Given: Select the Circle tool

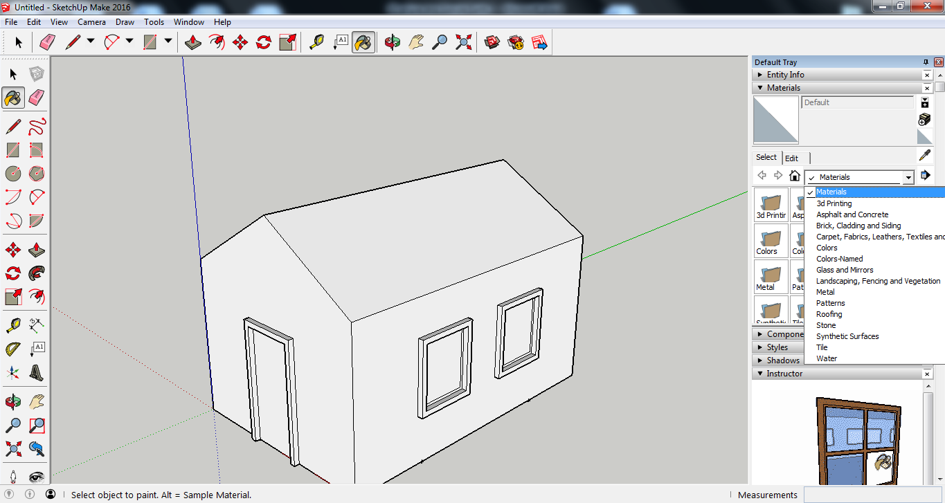Looking at the screenshot, I should tap(13, 174).
